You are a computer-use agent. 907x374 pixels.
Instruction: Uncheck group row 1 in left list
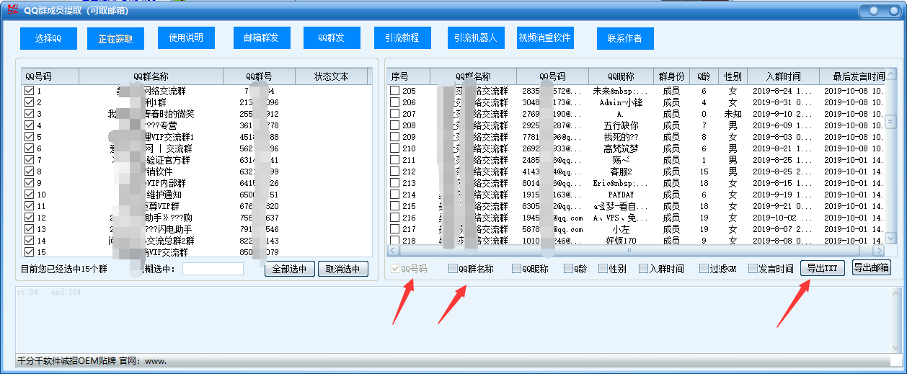(30, 91)
